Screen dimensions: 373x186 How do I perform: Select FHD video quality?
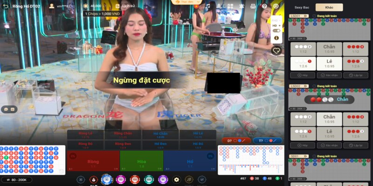point(276,20)
